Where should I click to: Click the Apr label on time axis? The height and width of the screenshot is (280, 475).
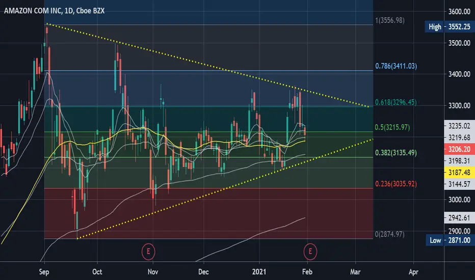(x=413, y=272)
